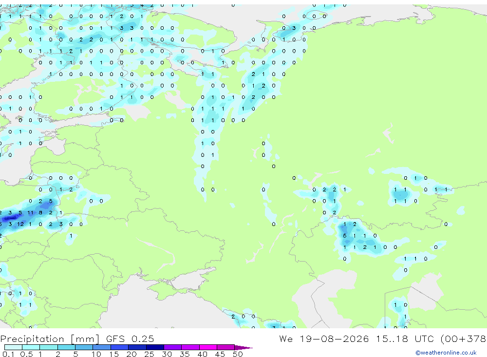Select the 2–5 mm legend color swatch
The width and height of the screenshot is (487, 357).
click(66, 347)
